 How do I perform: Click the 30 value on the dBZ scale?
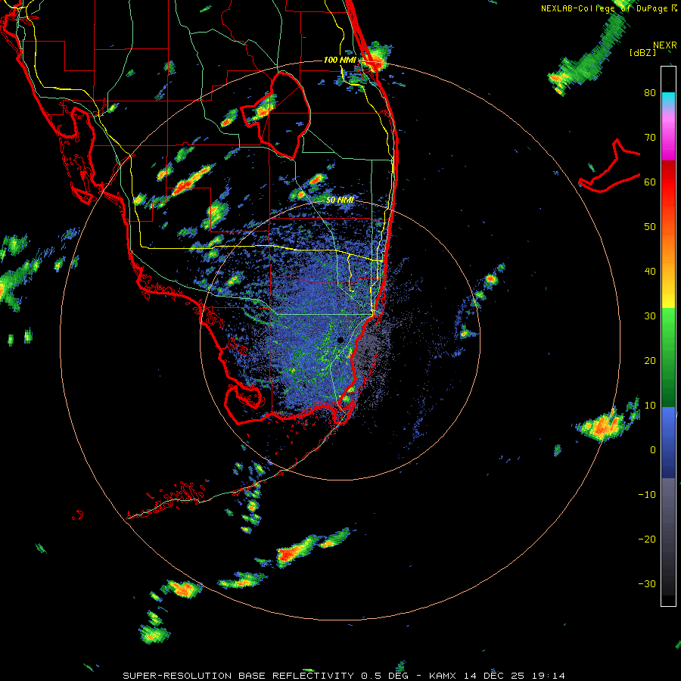point(650,316)
